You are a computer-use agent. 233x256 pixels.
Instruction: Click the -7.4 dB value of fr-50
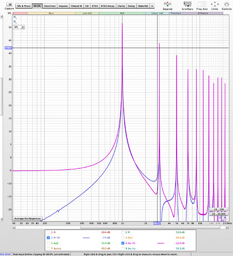(106, 238)
